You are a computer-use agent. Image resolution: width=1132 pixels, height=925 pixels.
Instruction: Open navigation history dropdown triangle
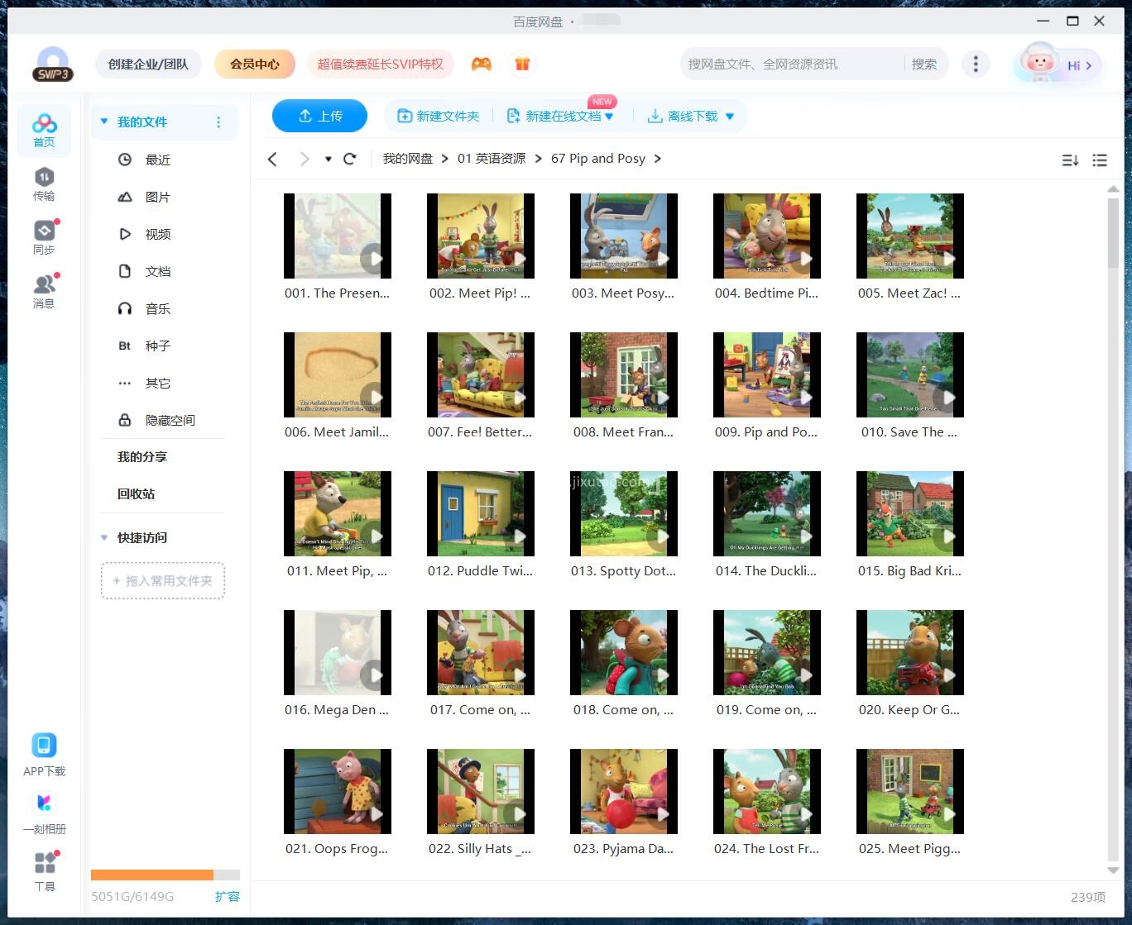pos(329,159)
